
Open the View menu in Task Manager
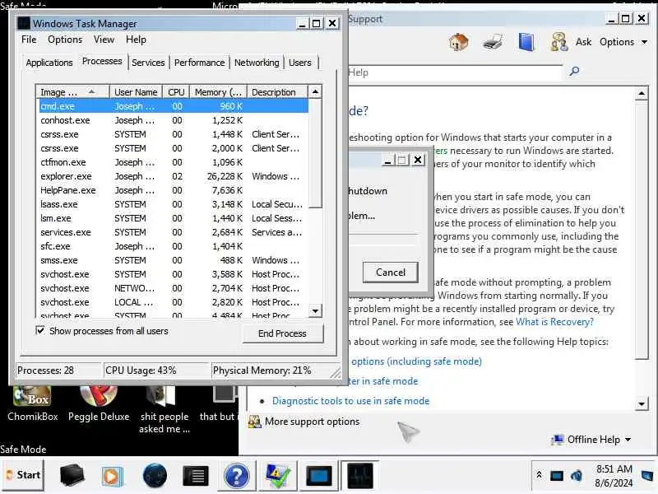click(104, 40)
